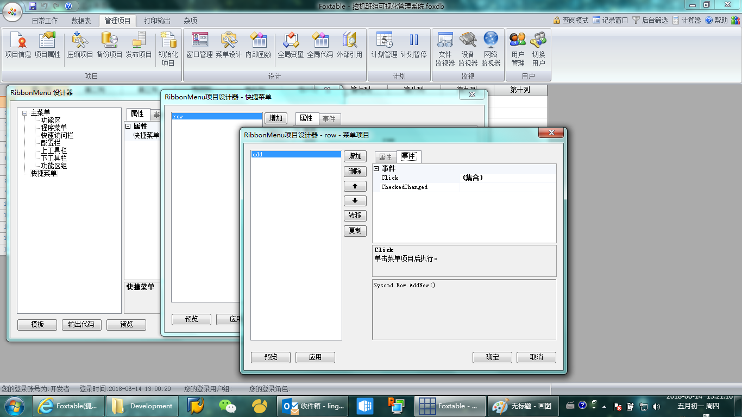Select 功能区组 in the menu tree
The image size is (742, 417).
[54, 166]
